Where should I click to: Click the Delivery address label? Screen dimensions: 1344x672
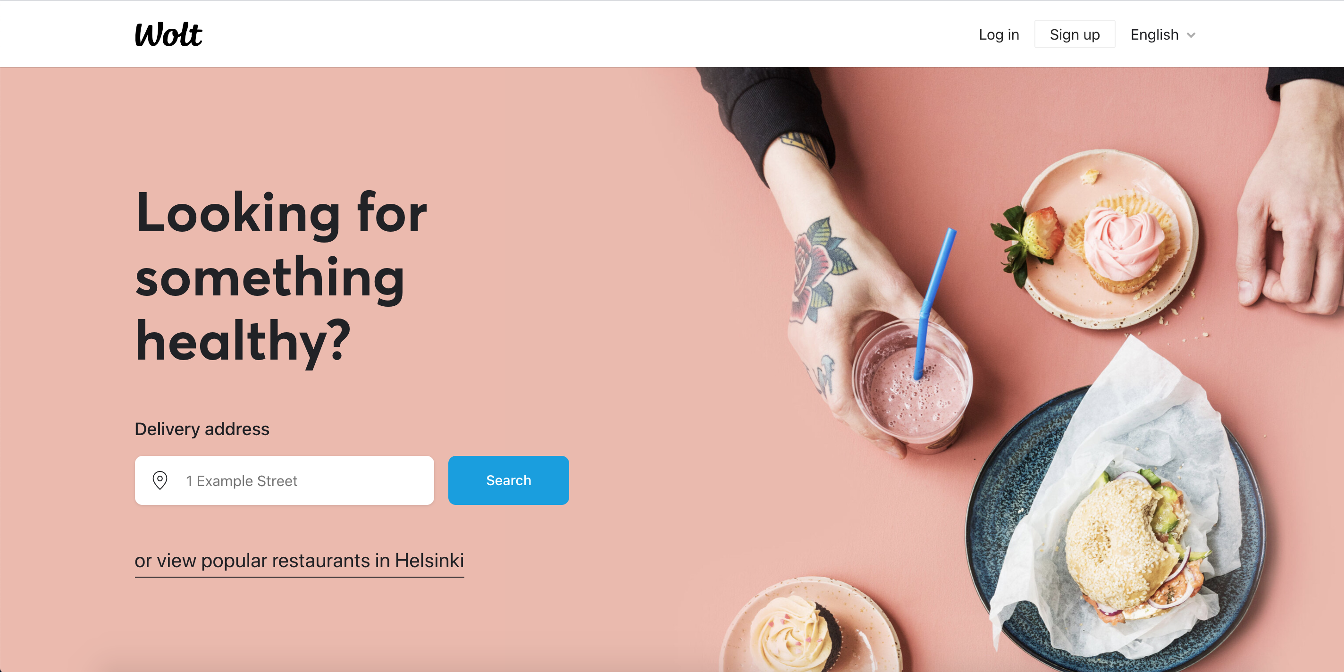pos(202,429)
